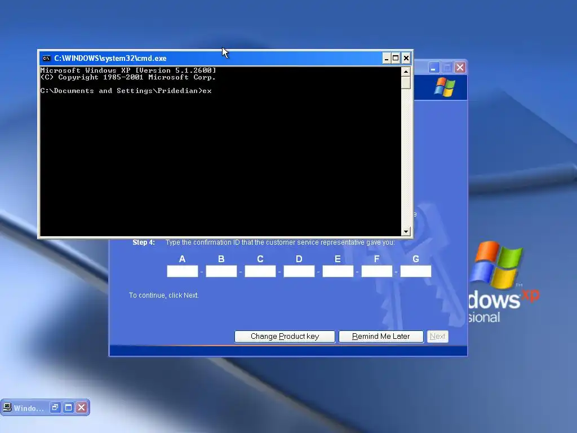Close the cmd.exe command prompt window
This screenshot has height=433, width=577.
(406, 58)
